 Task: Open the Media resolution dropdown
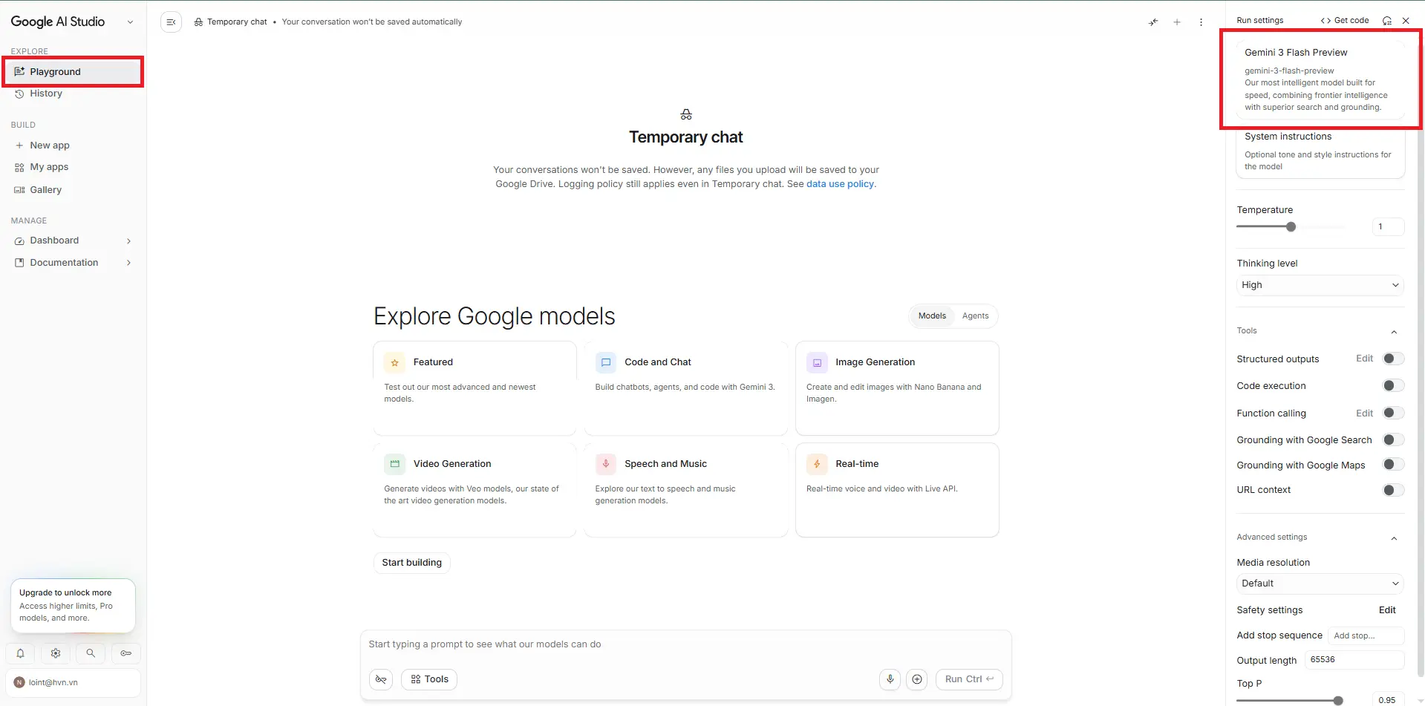(1320, 584)
